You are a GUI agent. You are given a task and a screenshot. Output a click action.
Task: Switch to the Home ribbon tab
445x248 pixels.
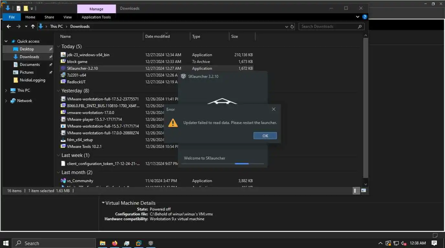30,17
